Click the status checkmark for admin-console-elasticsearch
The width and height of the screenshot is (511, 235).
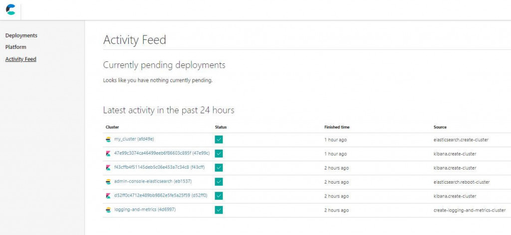point(219,182)
